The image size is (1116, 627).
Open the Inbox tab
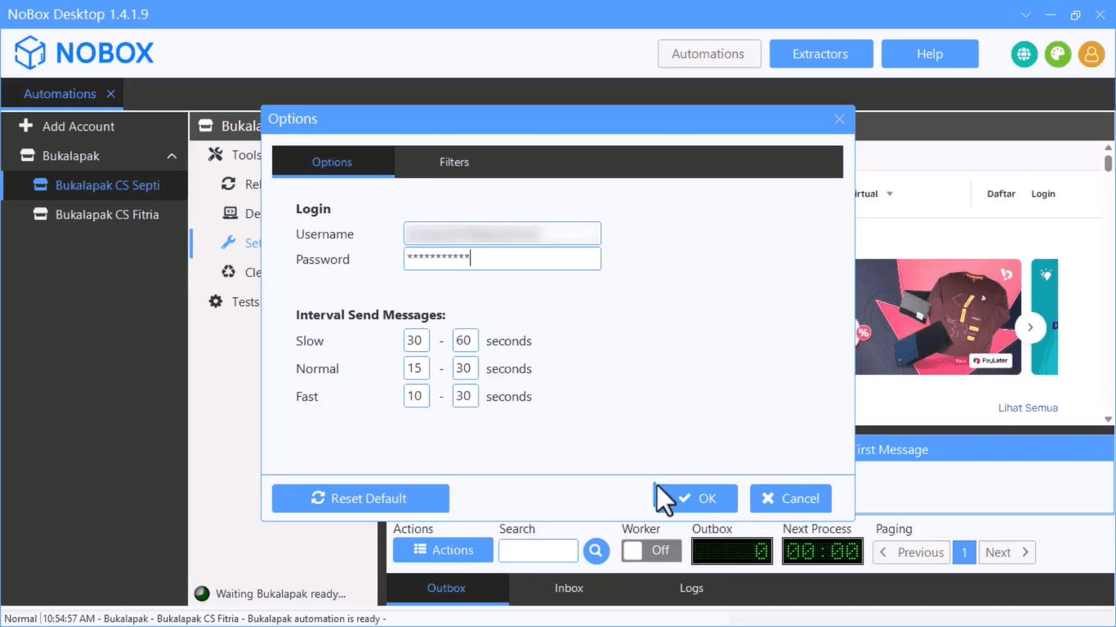pyautogui.click(x=569, y=588)
